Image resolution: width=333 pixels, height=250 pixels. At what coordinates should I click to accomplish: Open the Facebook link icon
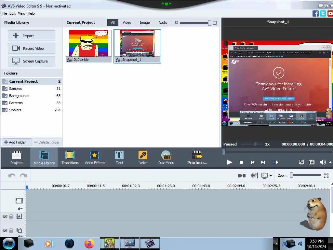point(315,14)
